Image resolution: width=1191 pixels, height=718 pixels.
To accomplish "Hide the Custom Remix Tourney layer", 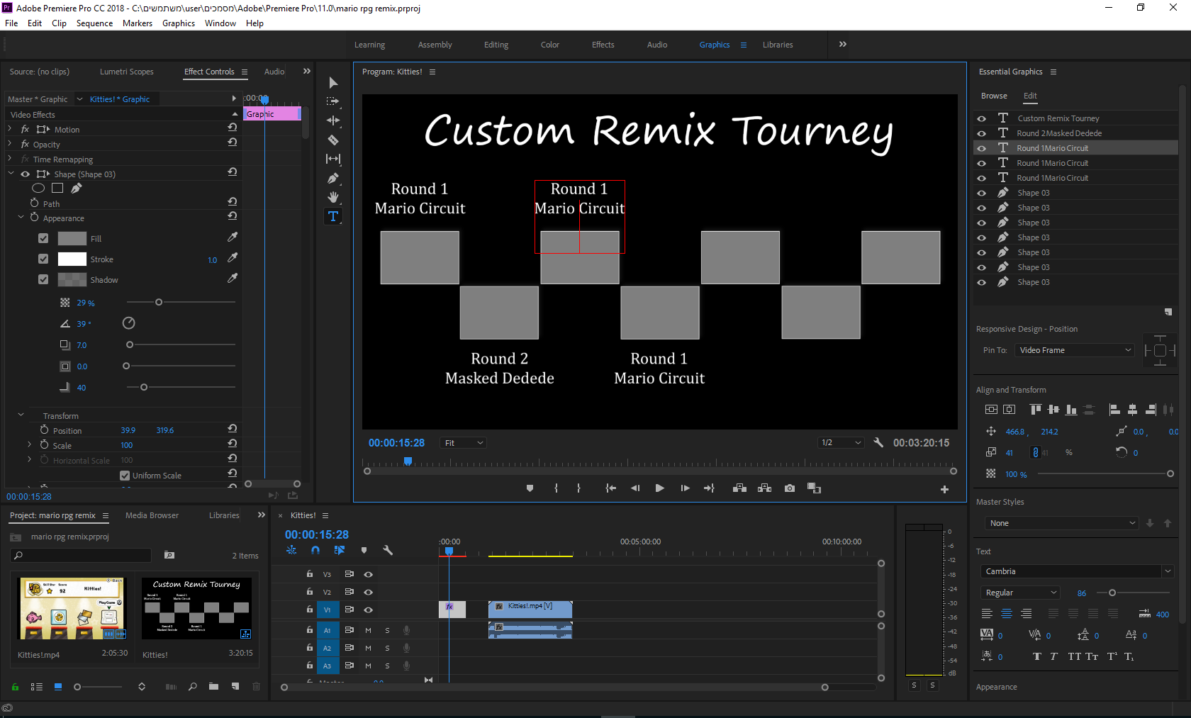I will [982, 118].
